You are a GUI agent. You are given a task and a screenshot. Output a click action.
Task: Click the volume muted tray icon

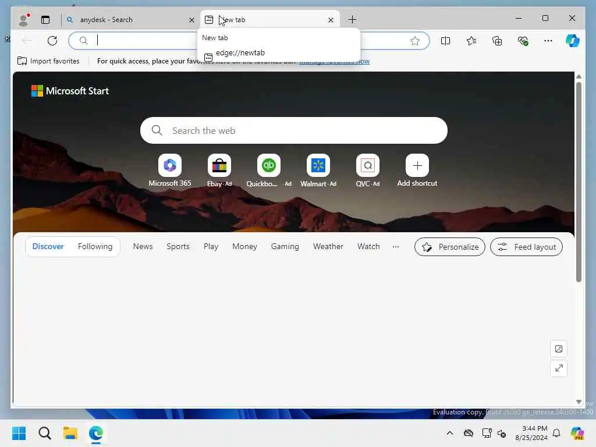point(502,433)
